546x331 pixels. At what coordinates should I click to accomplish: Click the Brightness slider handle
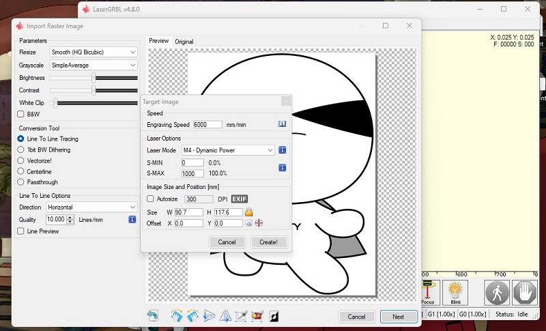[x=94, y=78]
